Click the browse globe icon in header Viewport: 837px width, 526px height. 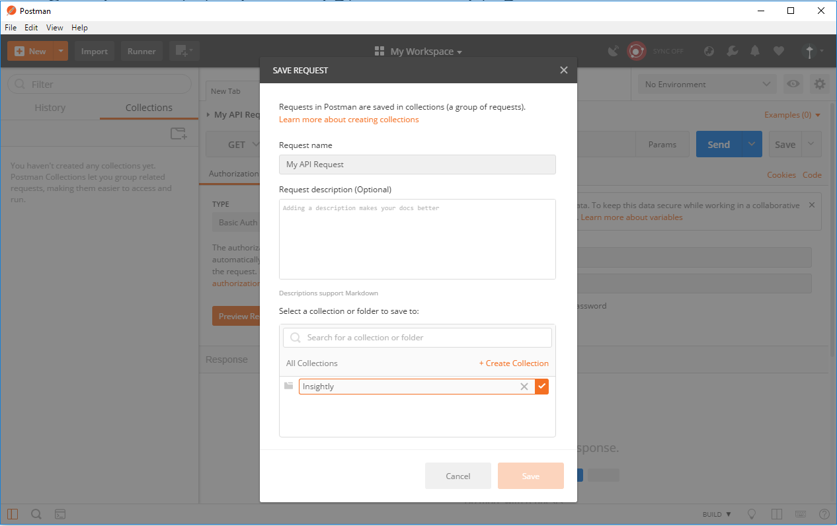pyautogui.click(x=709, y=51)
